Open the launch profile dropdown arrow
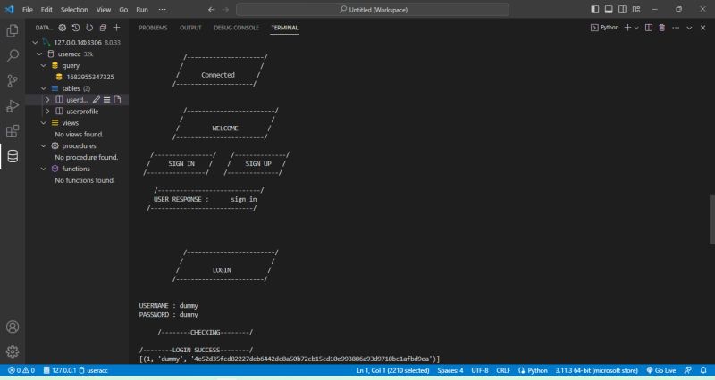The width and height of the screenshot is (715, 380). (636, 28)
